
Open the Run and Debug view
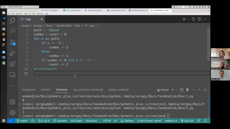click(12, 53)
